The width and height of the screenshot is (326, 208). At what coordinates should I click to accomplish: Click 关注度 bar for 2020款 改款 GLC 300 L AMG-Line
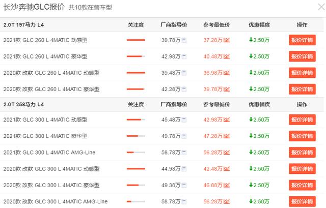tap(136, 201)
